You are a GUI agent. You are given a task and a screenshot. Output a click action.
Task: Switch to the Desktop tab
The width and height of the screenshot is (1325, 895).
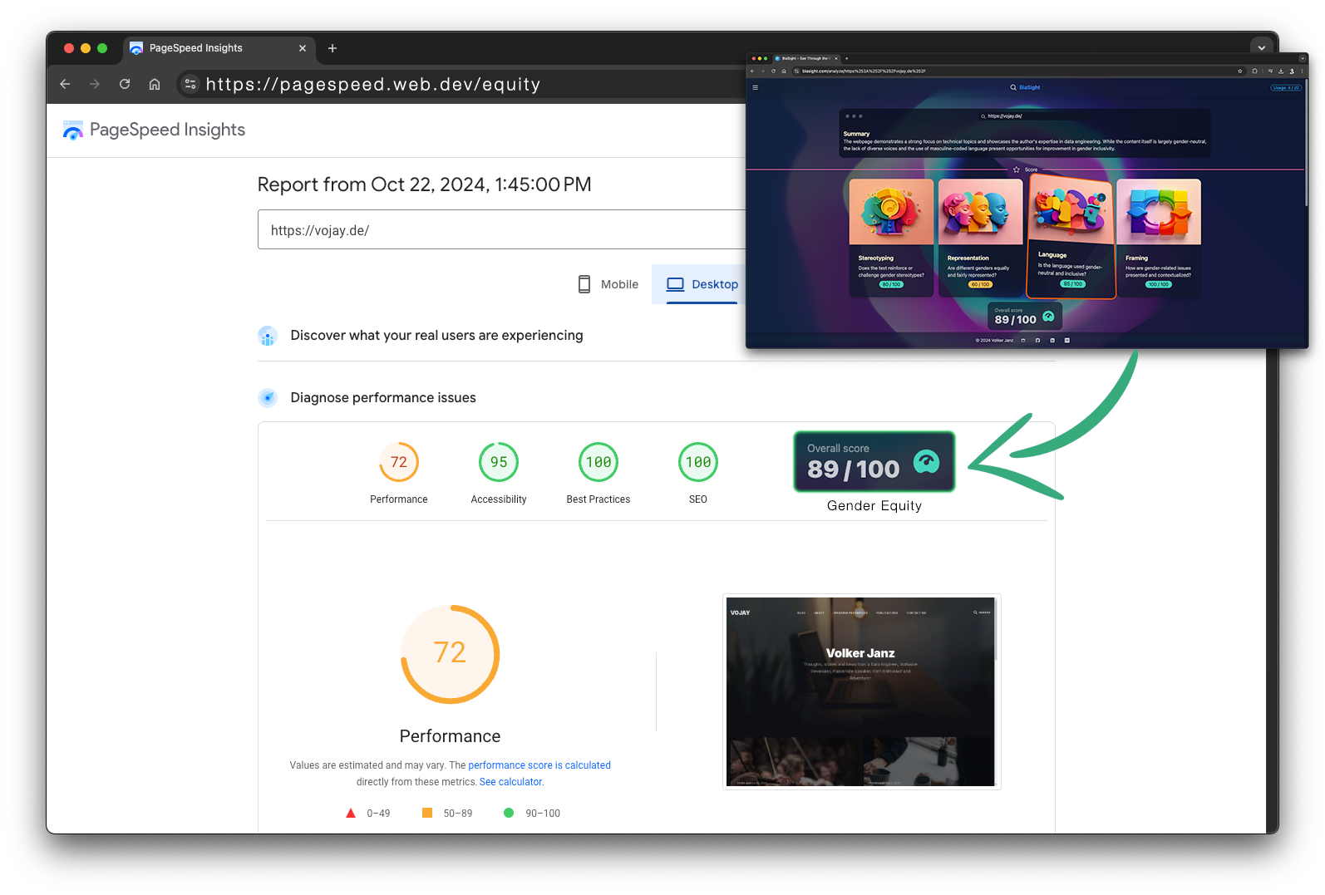pyautogui.click(x=702, y=284)
